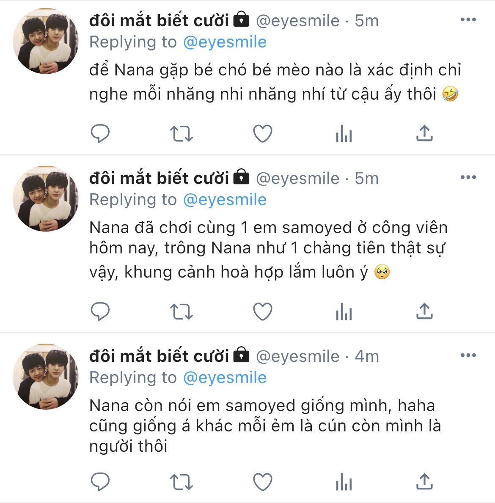495x503 pixels.
Task: View analytics for the first tweet
Action: pyautogui.click(x=344, y=135)
